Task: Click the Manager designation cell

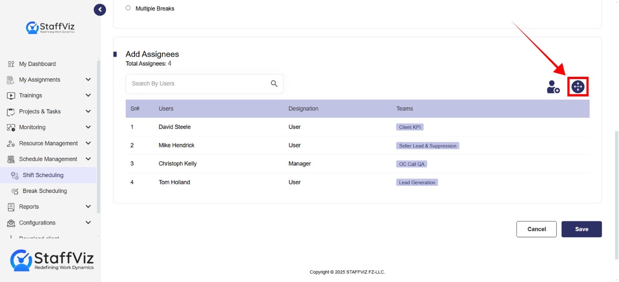Action: [x=299, y=164]
